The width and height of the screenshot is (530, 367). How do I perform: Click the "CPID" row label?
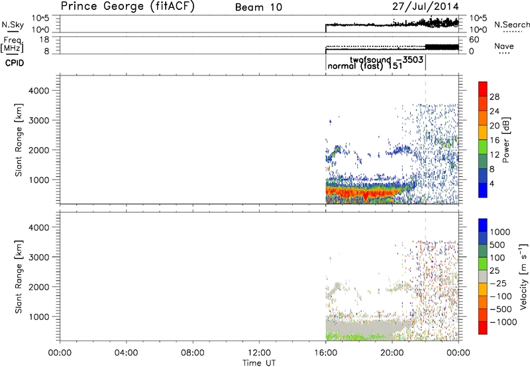(x=15, y=63)
